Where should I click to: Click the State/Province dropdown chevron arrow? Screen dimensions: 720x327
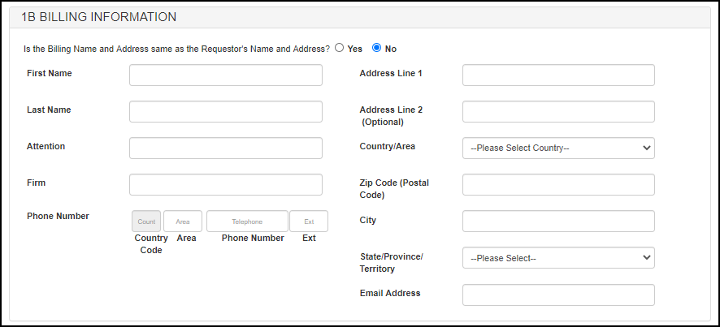[646, 258]
